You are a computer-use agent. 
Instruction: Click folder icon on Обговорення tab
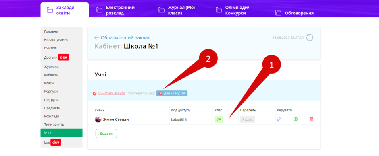[x=279, y=13]
